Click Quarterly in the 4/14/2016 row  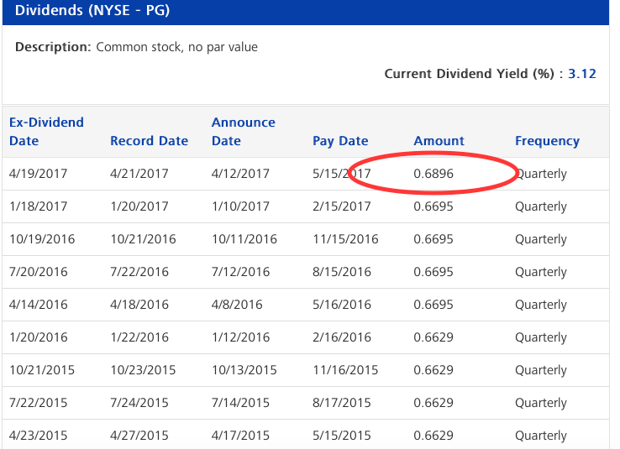pos(541,305)
